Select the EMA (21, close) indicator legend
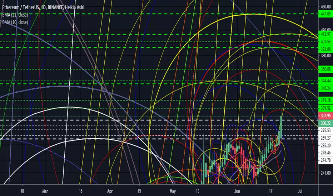This screenshot has height=196, width=333. (x=15, y=15)
